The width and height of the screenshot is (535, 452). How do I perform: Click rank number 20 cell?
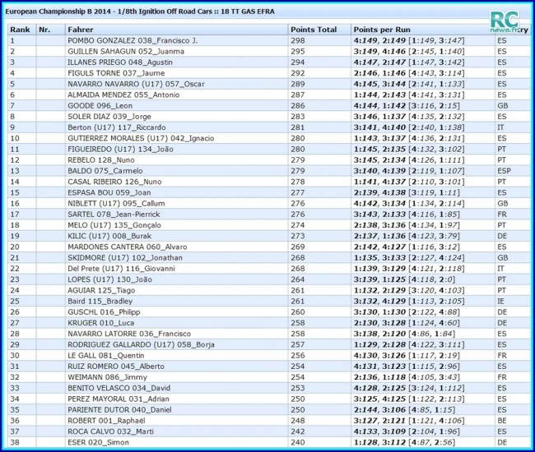pos(15,247)
